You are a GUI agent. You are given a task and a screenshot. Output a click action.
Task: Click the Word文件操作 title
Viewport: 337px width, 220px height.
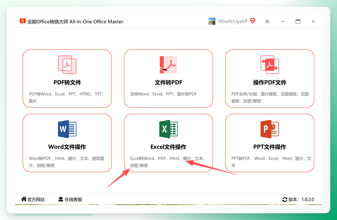[x=67, y=147]
